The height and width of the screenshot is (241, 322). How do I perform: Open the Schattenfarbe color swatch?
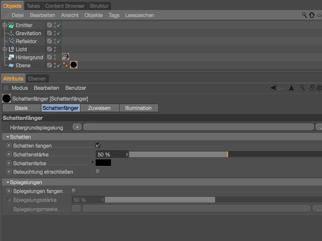tap(103, 163)
